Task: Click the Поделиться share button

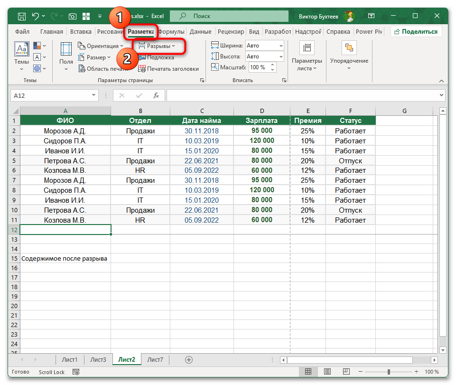Action: [416, 32]
